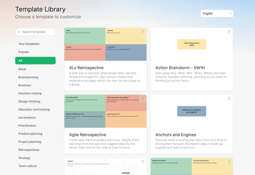Click the Action Brainstorm description text
Screen dimensions: 255x175
(x=191, y=77)
